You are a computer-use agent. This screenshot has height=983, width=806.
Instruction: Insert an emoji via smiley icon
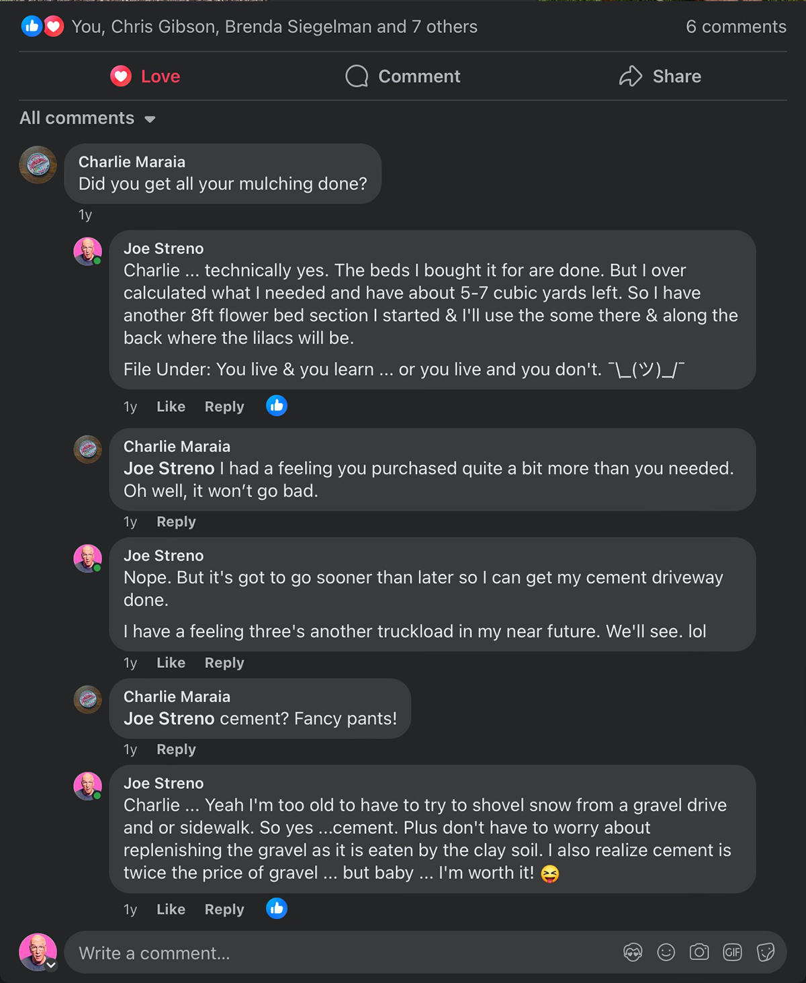[666, 952]
